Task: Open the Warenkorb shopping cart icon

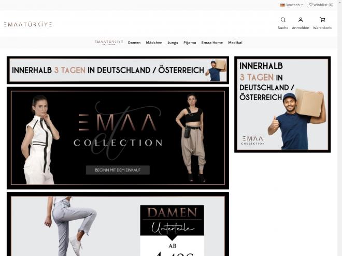Action: tap(322, 20)
